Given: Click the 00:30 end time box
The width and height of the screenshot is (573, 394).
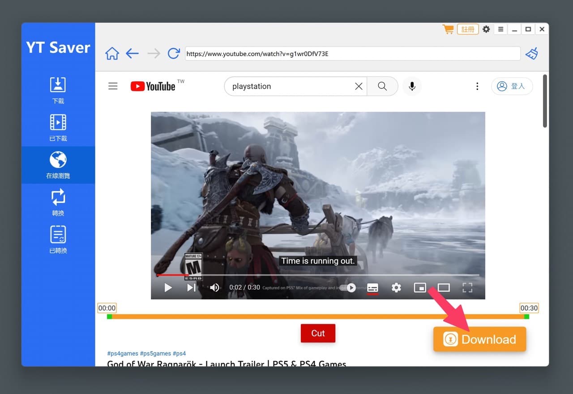Looking at the screenshot, I should point(529,308).
